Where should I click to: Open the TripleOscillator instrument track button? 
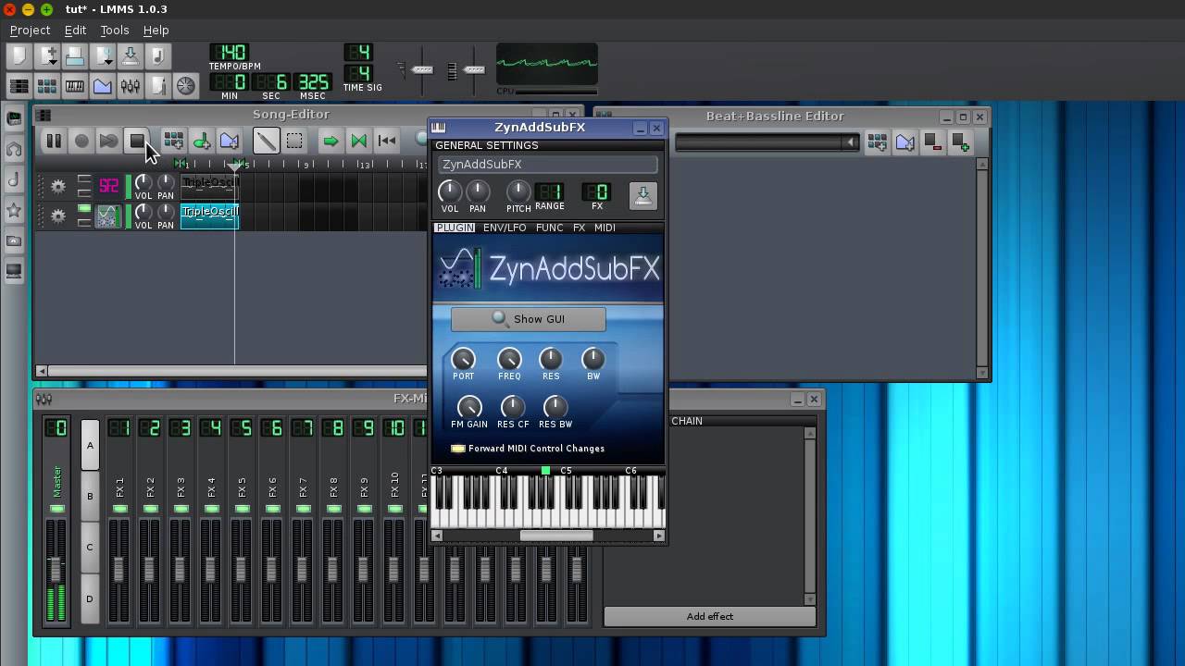coord(108,216)
